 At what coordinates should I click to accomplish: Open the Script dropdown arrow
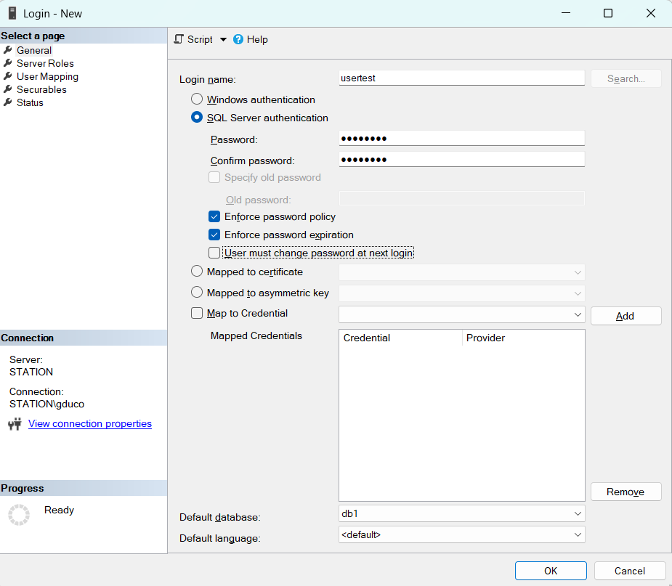click(223, 39)
